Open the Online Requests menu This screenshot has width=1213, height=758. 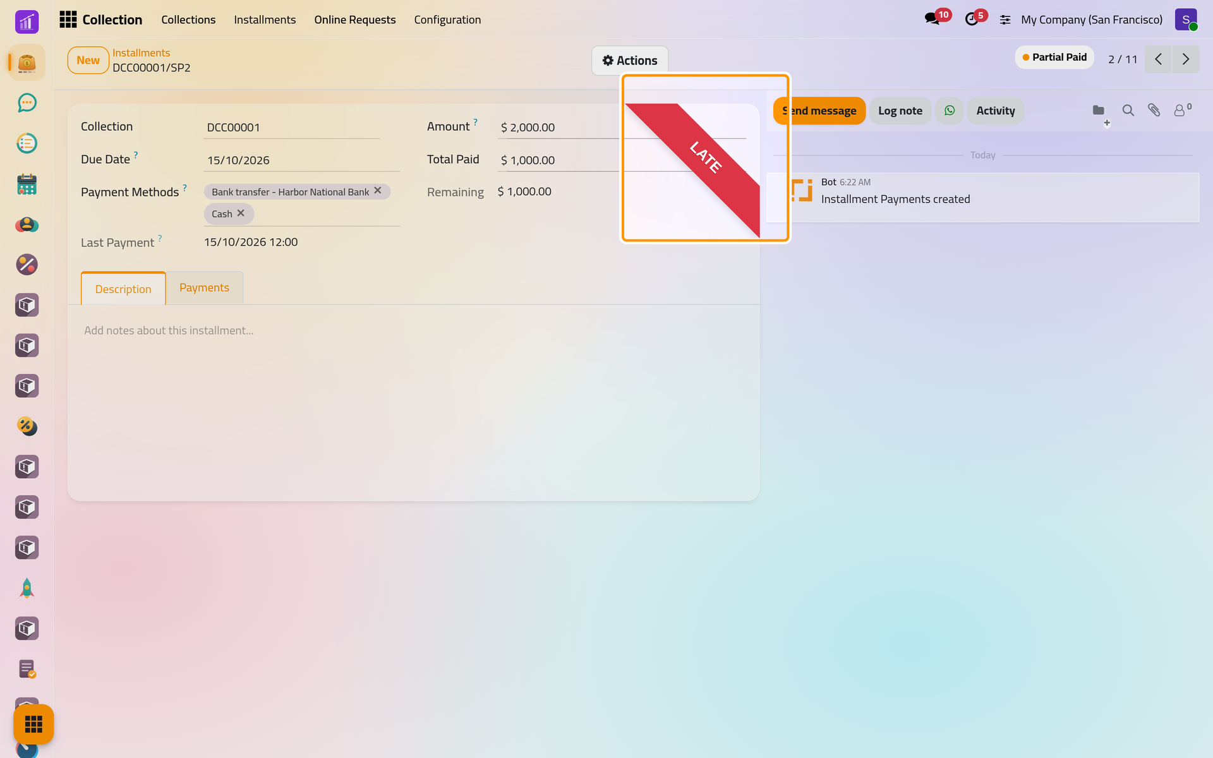[x=355, y=20]
